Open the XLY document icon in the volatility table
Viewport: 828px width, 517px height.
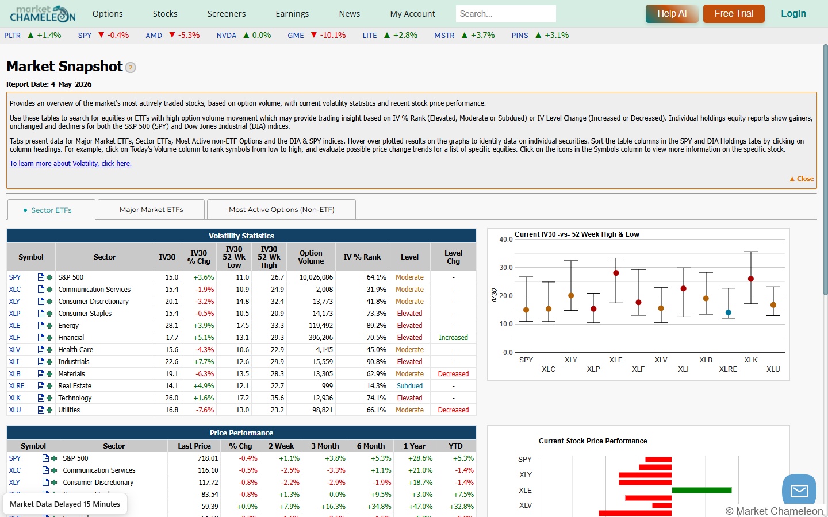click(x=41, y=302)
